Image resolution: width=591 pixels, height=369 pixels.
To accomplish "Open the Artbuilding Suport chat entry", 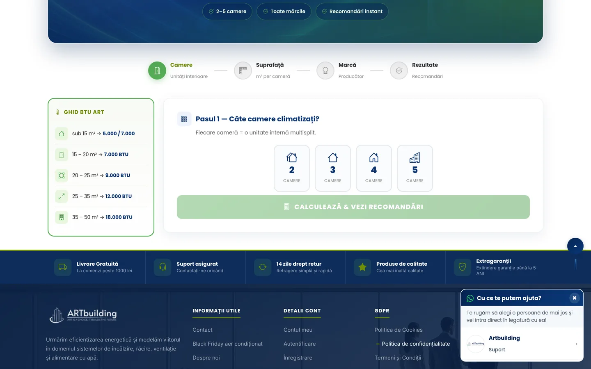I will [522, 344].
